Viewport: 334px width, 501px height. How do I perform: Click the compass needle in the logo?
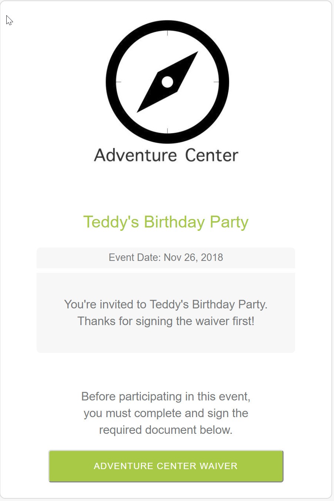(x=168, y=82)
